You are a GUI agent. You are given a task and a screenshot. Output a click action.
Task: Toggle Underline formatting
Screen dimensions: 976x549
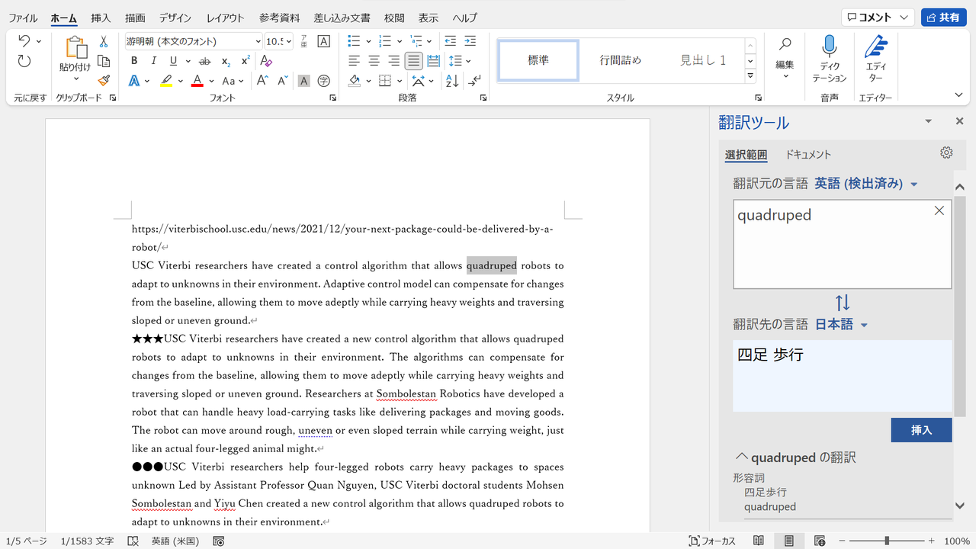point(174,61)
